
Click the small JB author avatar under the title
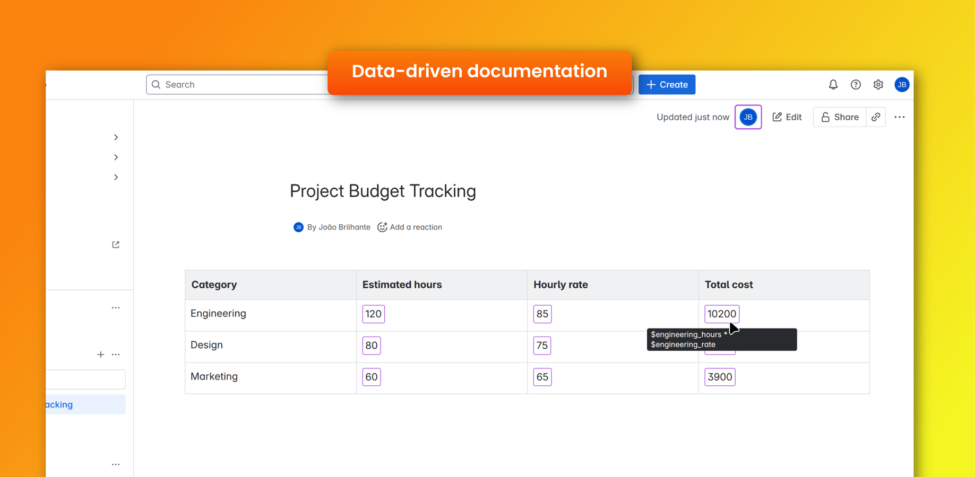298,227
